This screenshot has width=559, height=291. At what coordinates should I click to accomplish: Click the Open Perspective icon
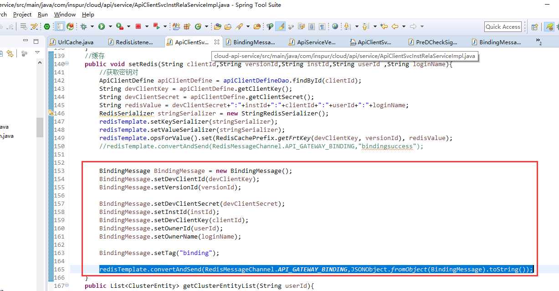[535, 26]
